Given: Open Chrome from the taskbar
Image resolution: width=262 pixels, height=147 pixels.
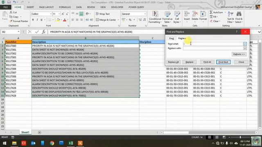Looking at the screenshot, I should point(52,143).
